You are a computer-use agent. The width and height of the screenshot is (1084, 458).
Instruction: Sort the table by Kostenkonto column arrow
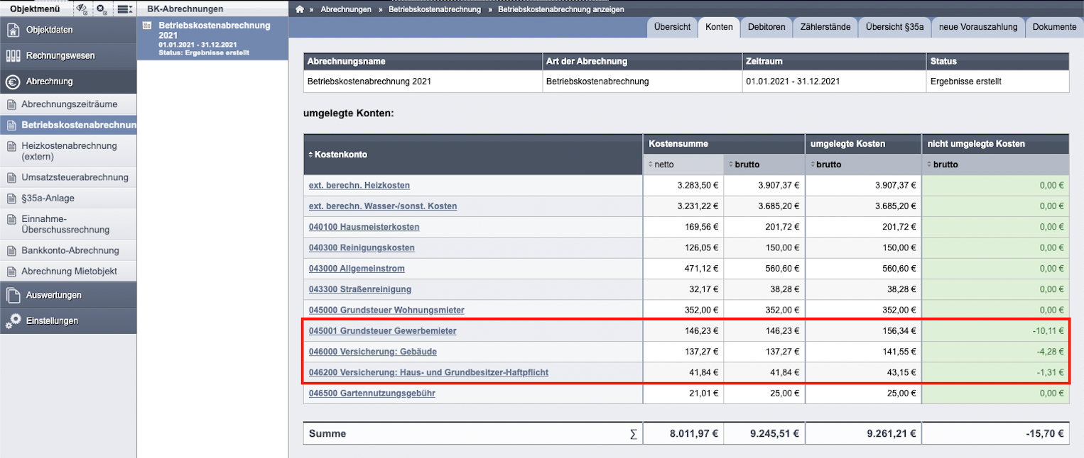click(x=310, y=154)
